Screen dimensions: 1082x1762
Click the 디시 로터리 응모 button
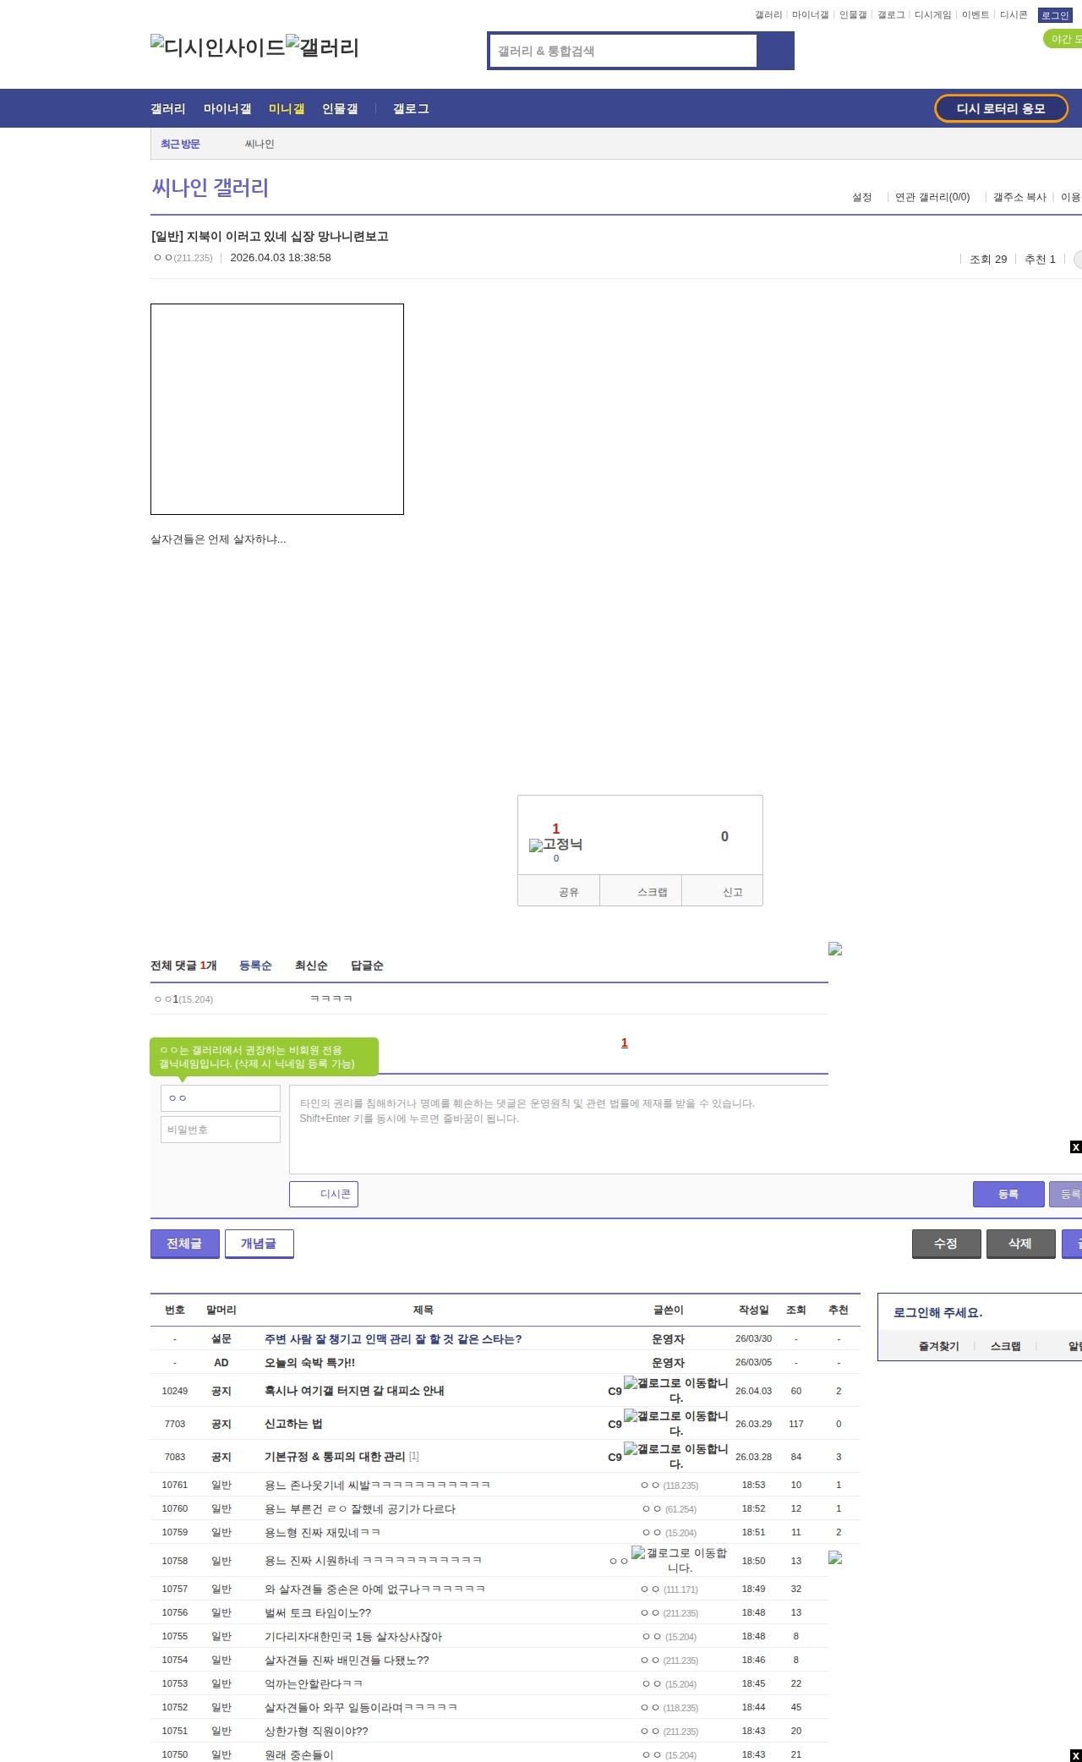[x=1001, y=108]
